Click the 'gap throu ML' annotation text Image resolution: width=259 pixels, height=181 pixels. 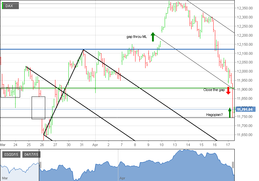[x=136, y=37]
